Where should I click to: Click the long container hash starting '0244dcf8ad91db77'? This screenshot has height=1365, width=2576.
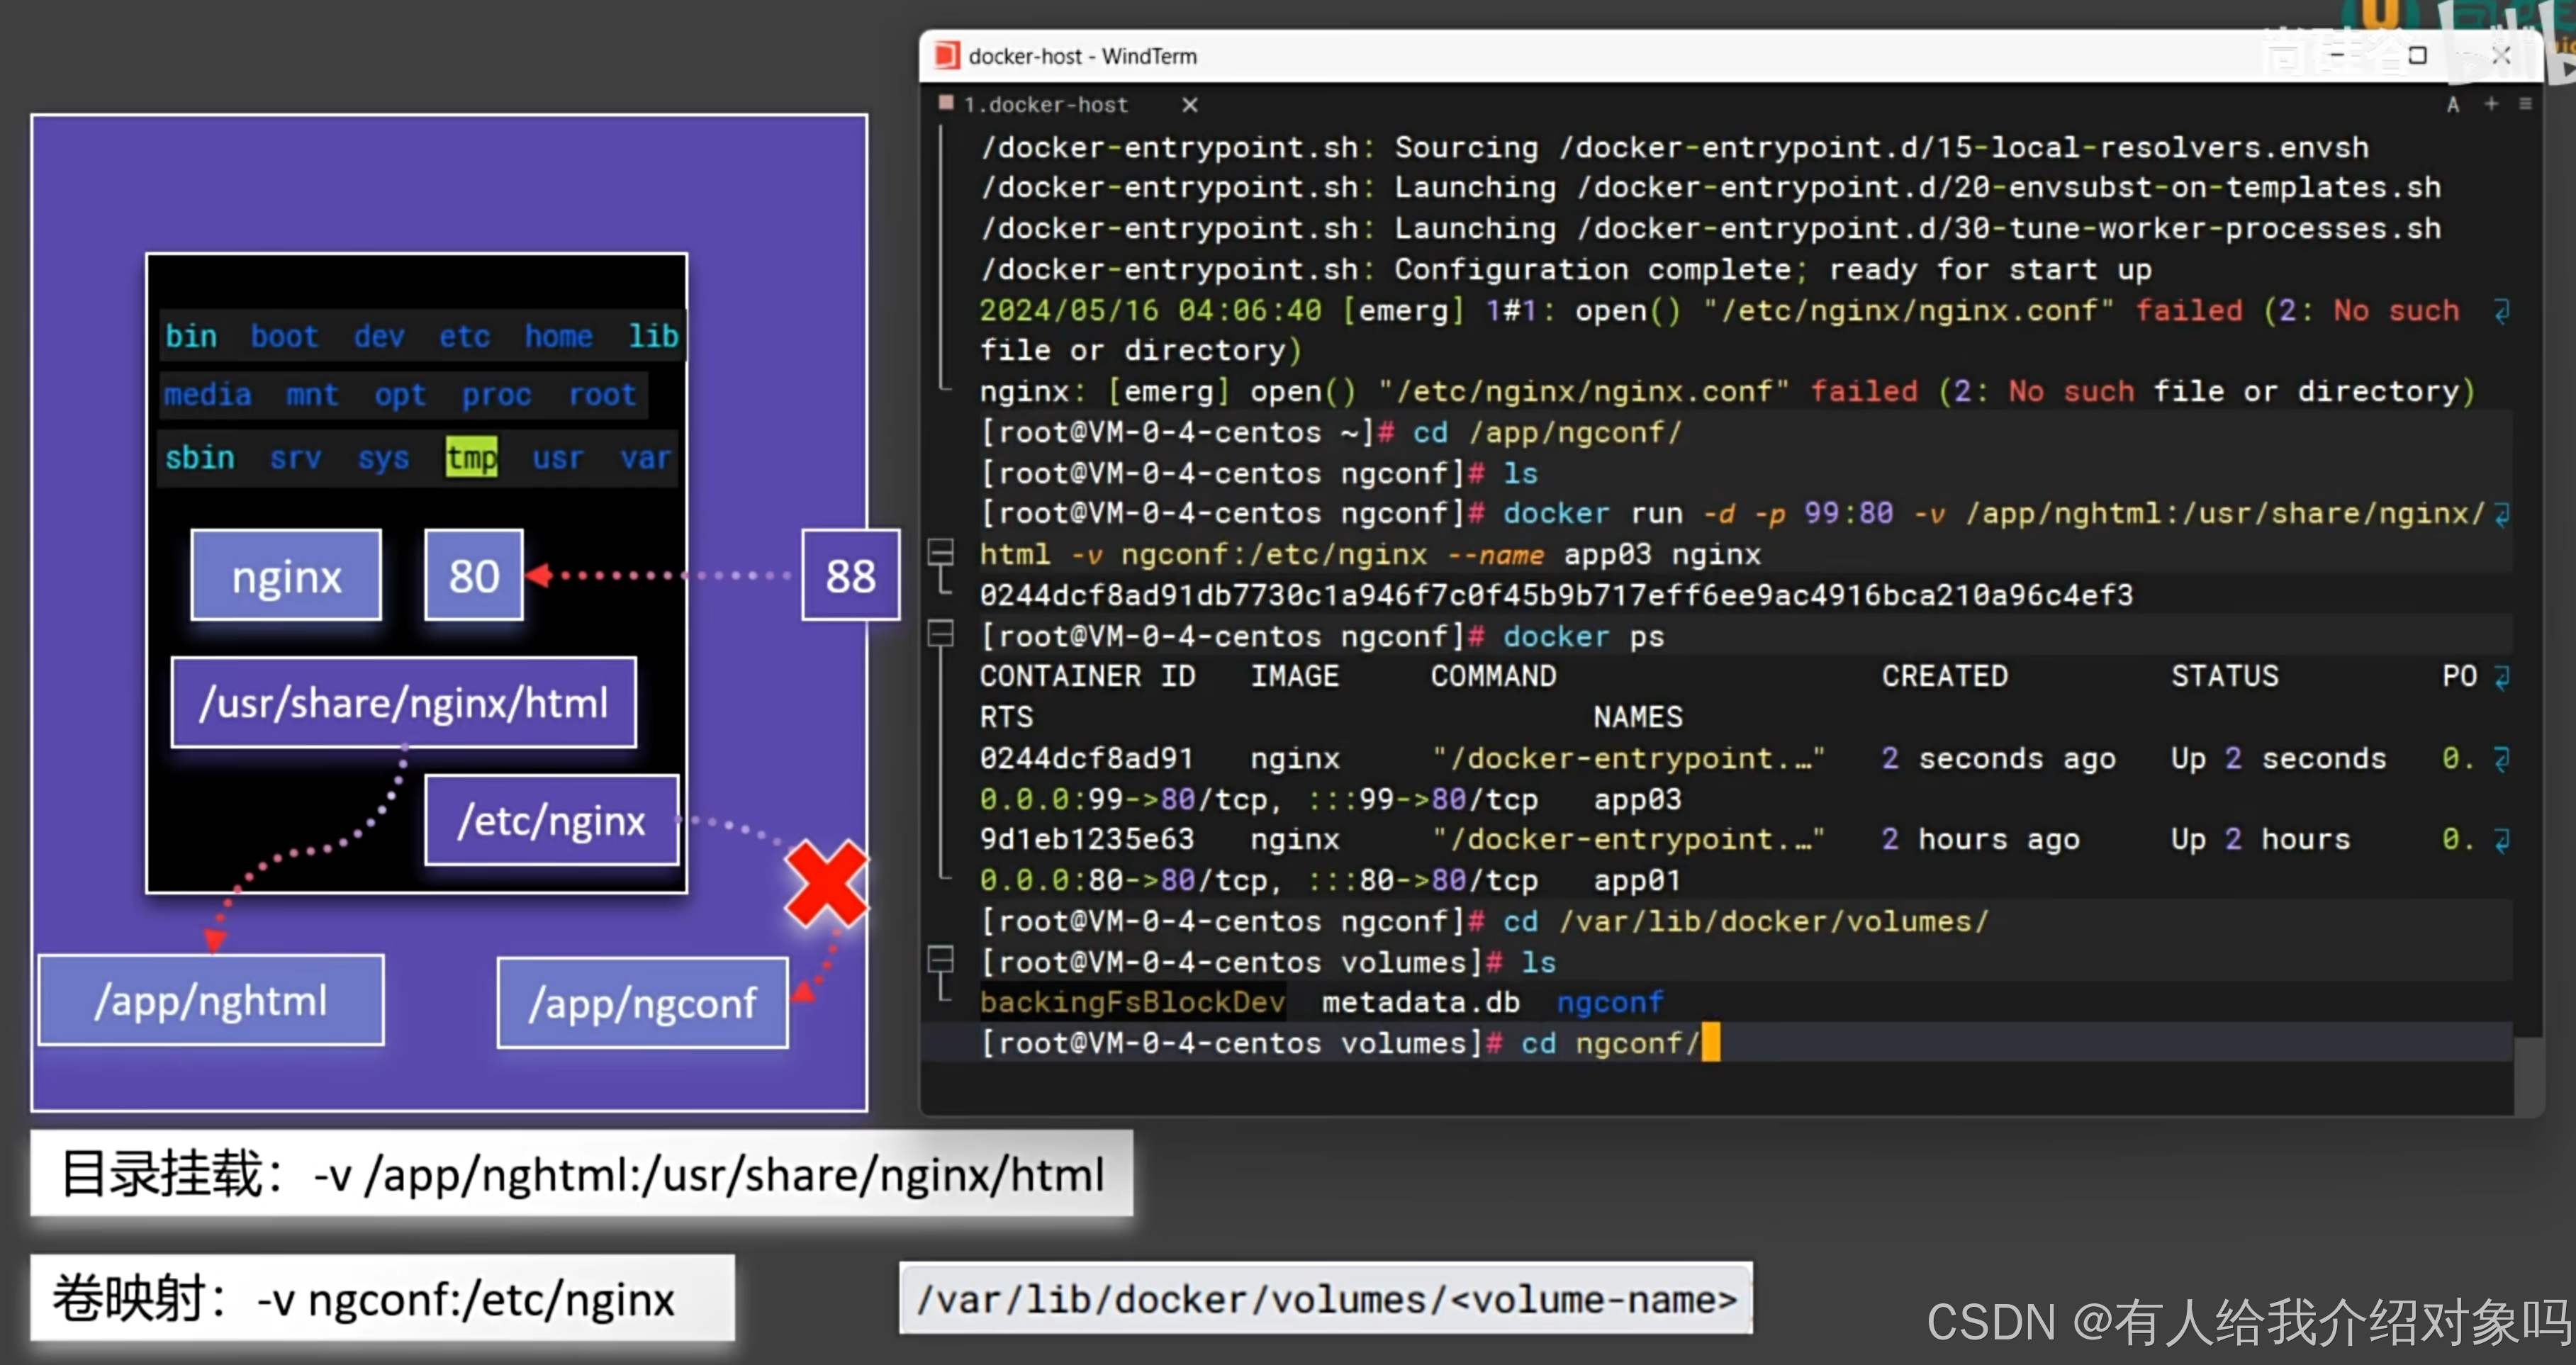(1556, 596)
